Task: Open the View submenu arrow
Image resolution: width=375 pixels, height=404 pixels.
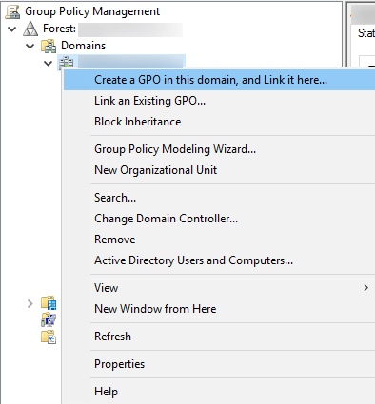Action: (x=366, y=288)
